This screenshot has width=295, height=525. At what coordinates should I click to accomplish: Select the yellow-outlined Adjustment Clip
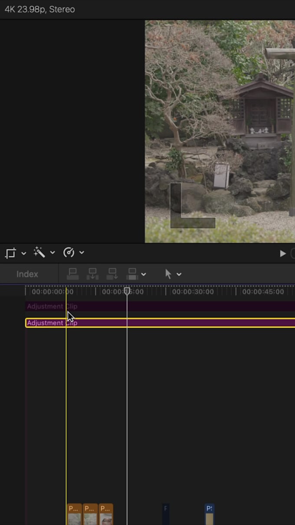point(160,323)
